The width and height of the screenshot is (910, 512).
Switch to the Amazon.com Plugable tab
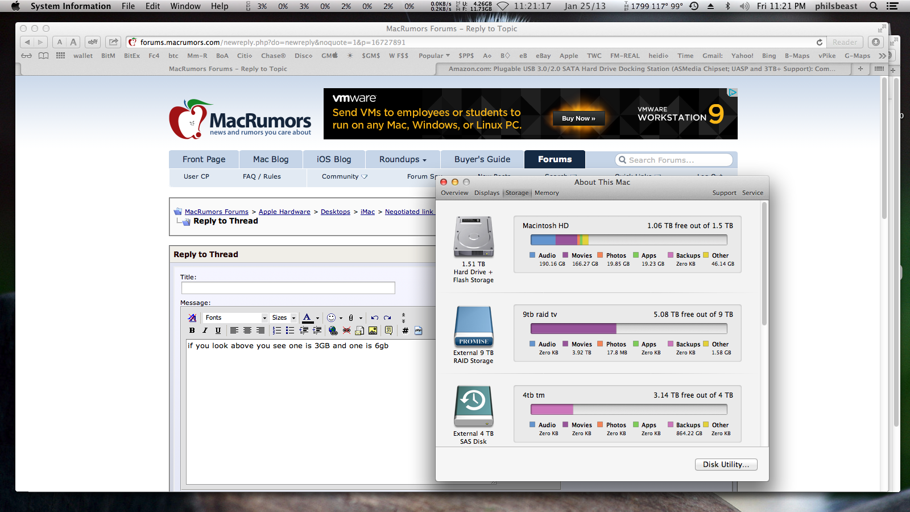(x=643, y=69)
